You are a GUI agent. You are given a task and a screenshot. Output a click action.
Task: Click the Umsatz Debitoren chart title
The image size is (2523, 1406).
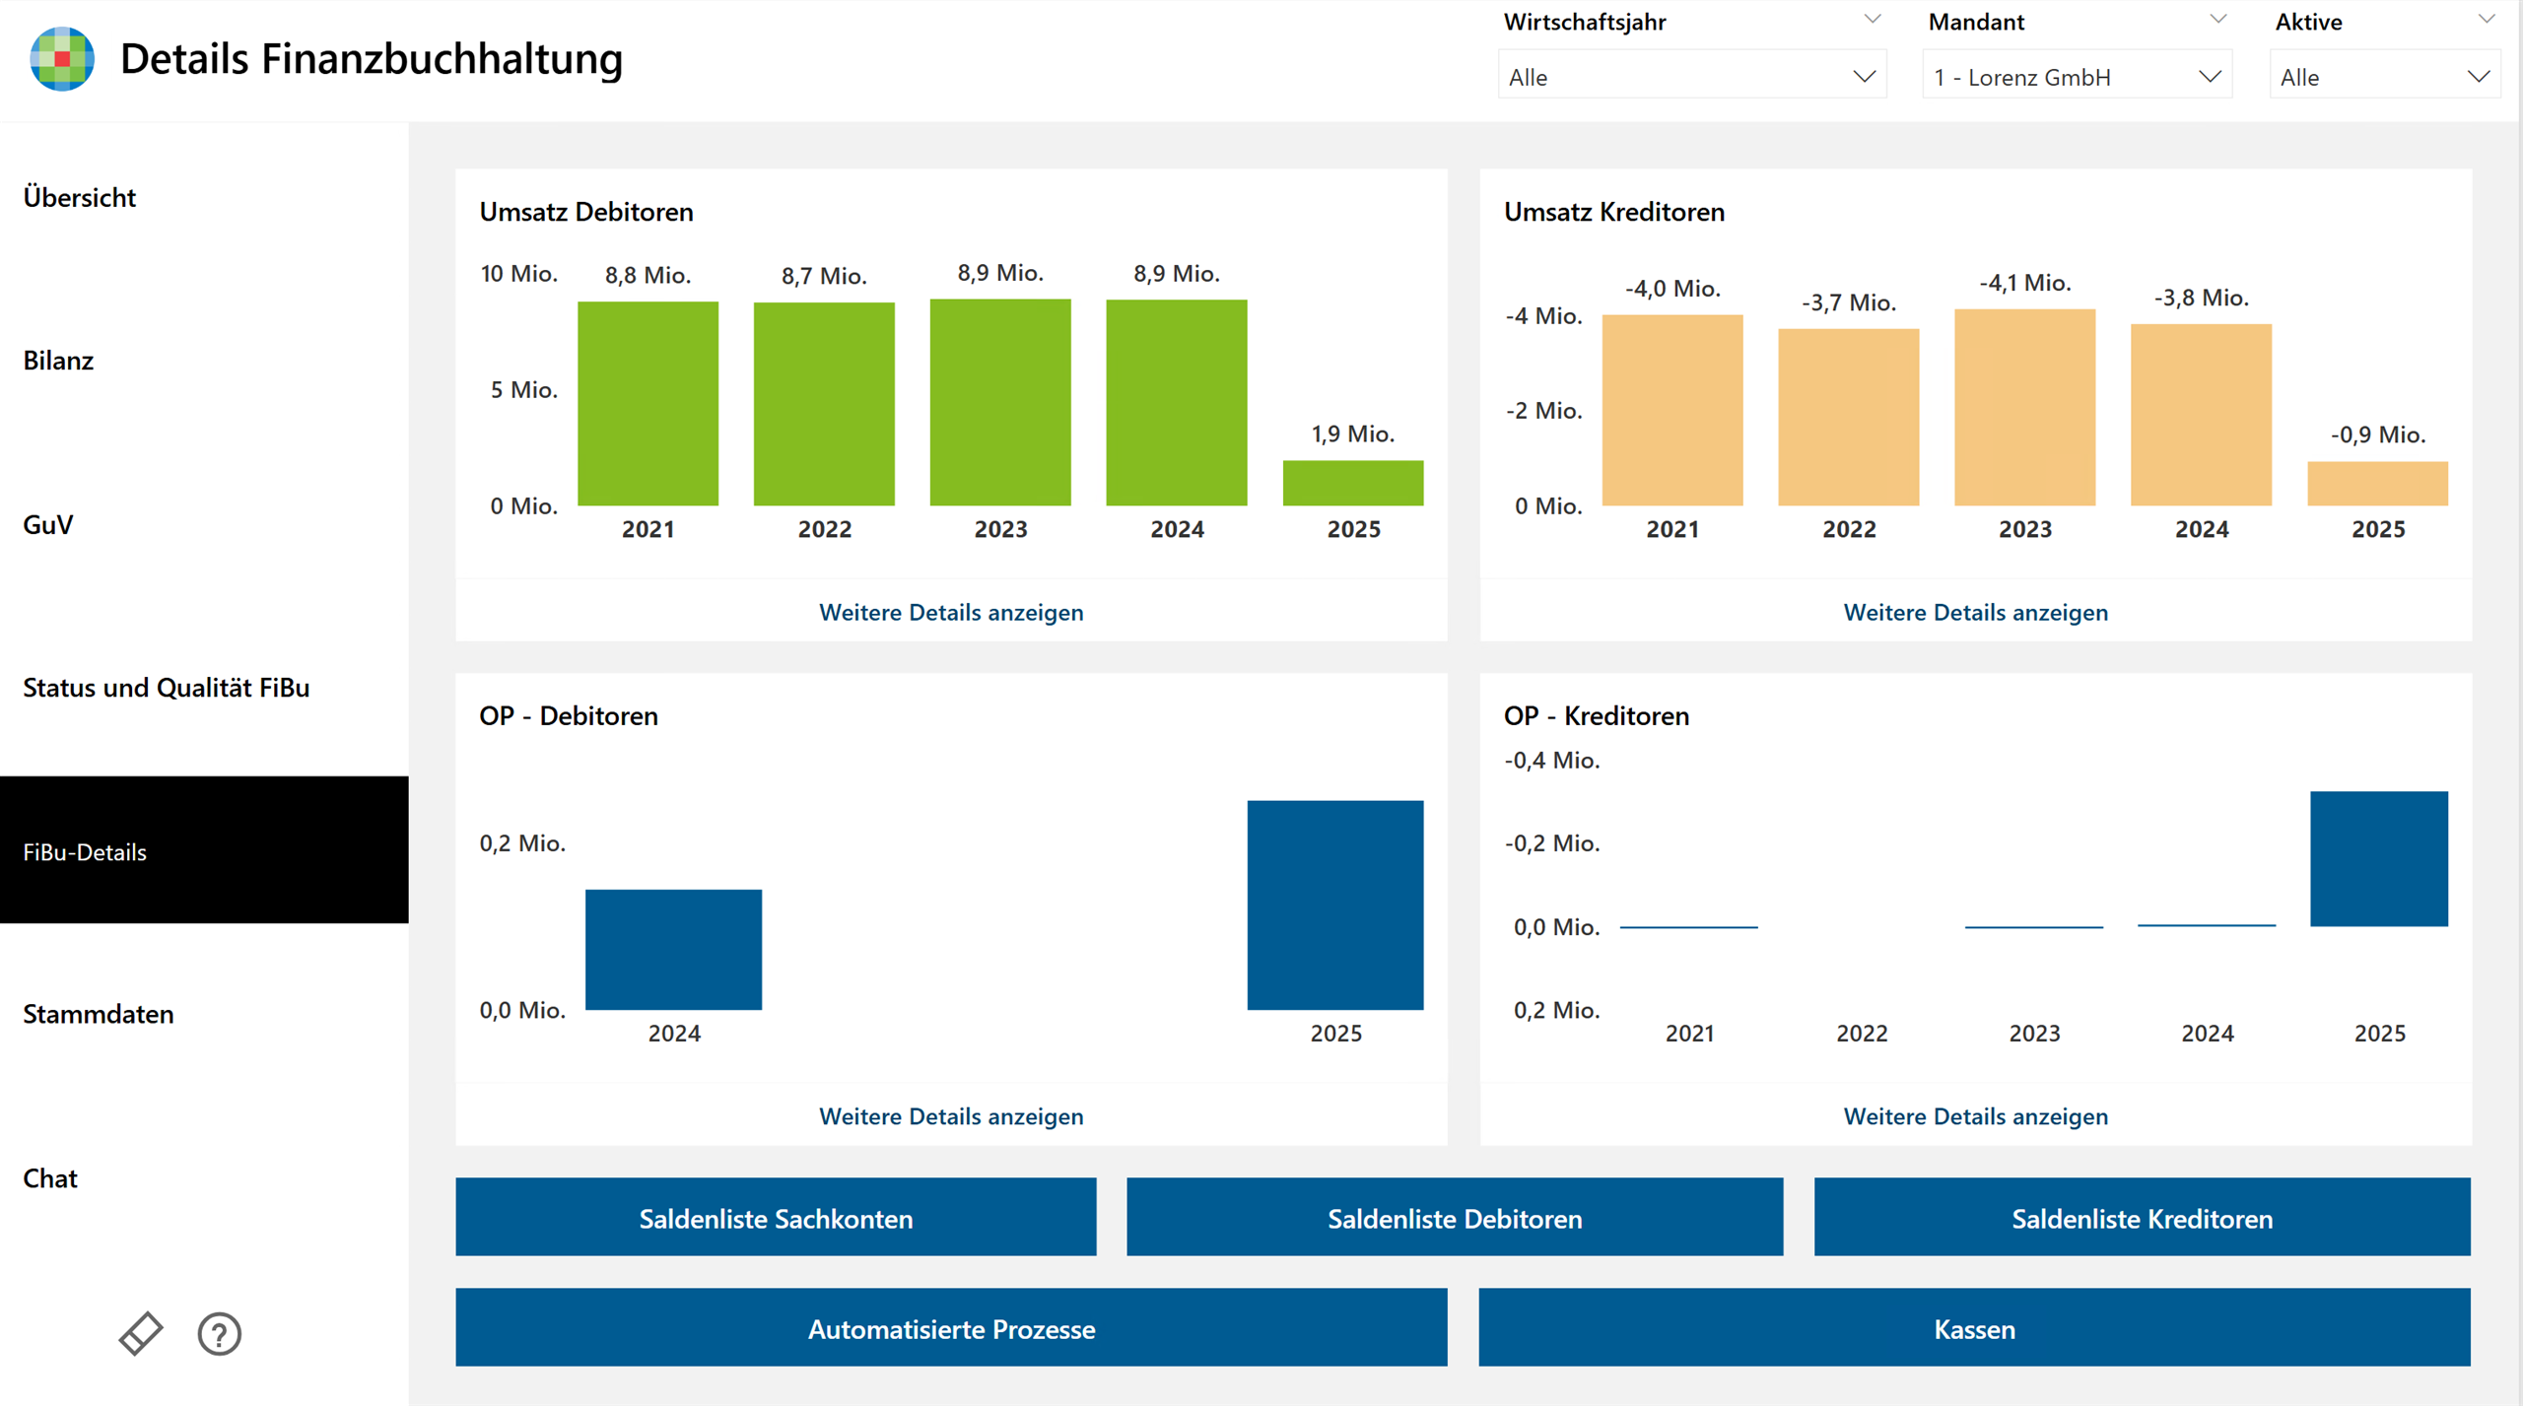click(x=586, y=212)
